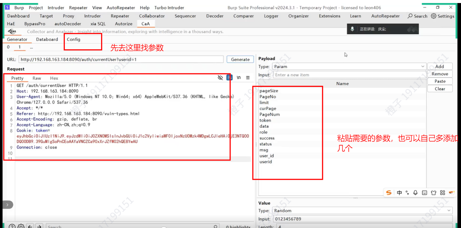This screenshot has width=461, height=228.
Task: Add a new generator tab with ...
Action: (x=31, y=47)
